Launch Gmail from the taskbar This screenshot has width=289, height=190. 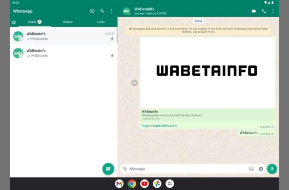(x=119, y=184)
